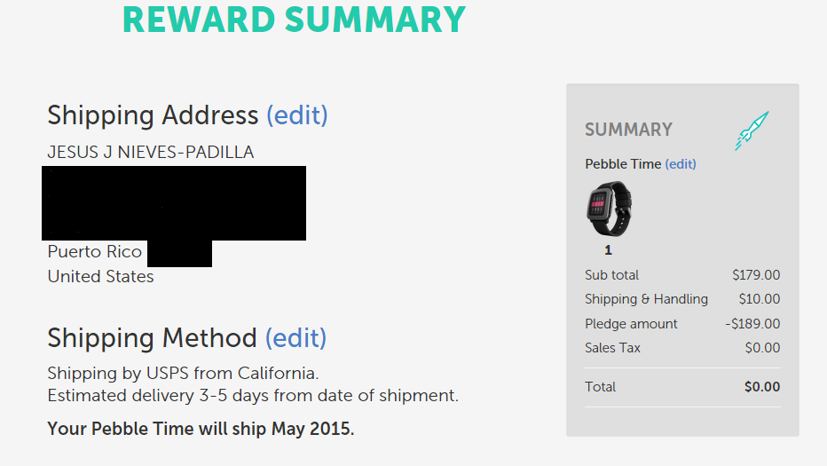827x466 pixels.
Task: Click the Reward Summary page heading
Action: [x=294, y=20]
